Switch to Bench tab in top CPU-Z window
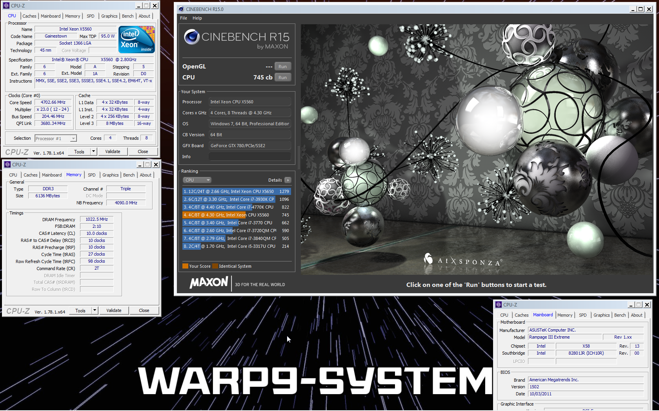659x411 pixels. 128,16
